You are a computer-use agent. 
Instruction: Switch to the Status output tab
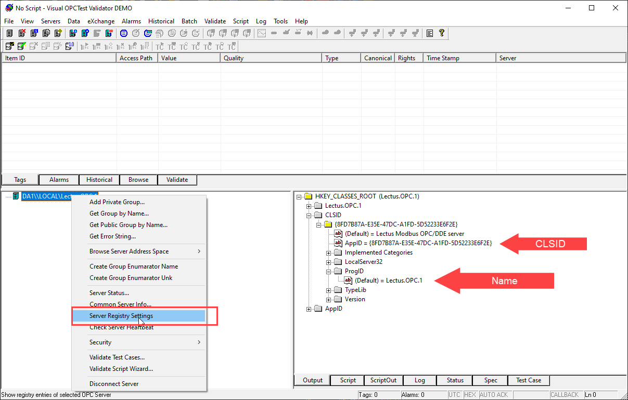(455, 380)
